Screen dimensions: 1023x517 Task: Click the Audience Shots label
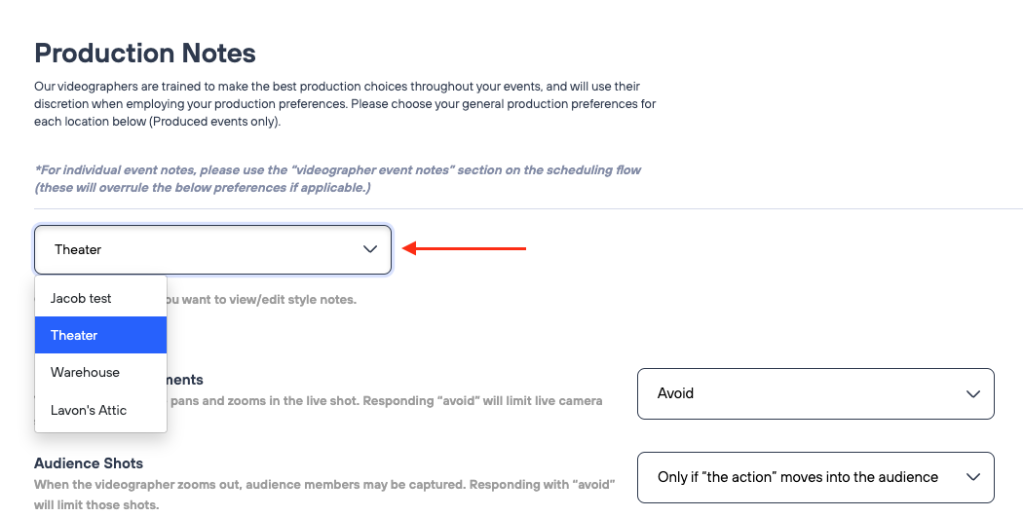point(89,463)
